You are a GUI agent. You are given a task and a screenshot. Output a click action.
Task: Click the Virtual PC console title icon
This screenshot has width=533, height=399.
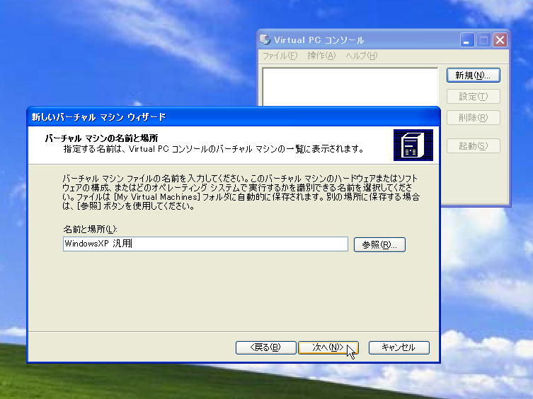point(265,40)
